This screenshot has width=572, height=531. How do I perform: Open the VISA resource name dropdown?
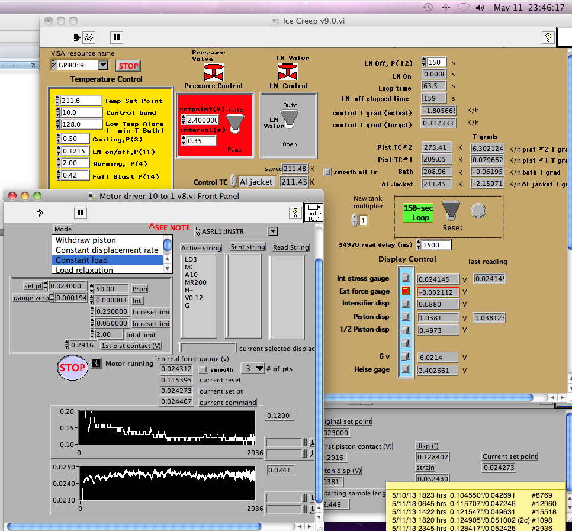(104, 65)
